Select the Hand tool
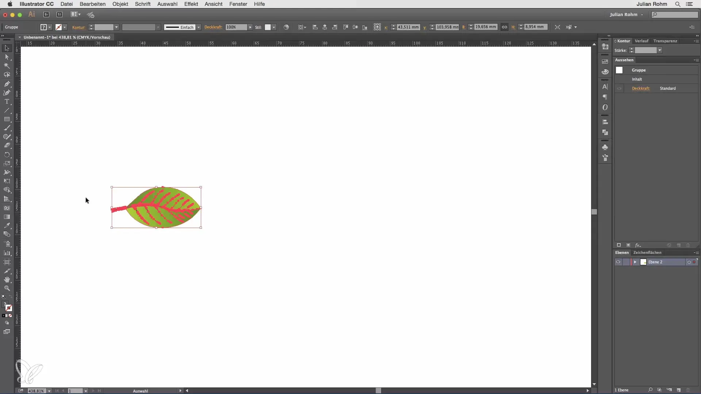 click(7, 279)
